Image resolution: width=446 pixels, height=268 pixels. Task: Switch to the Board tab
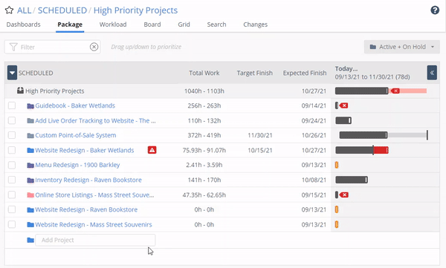152,24
